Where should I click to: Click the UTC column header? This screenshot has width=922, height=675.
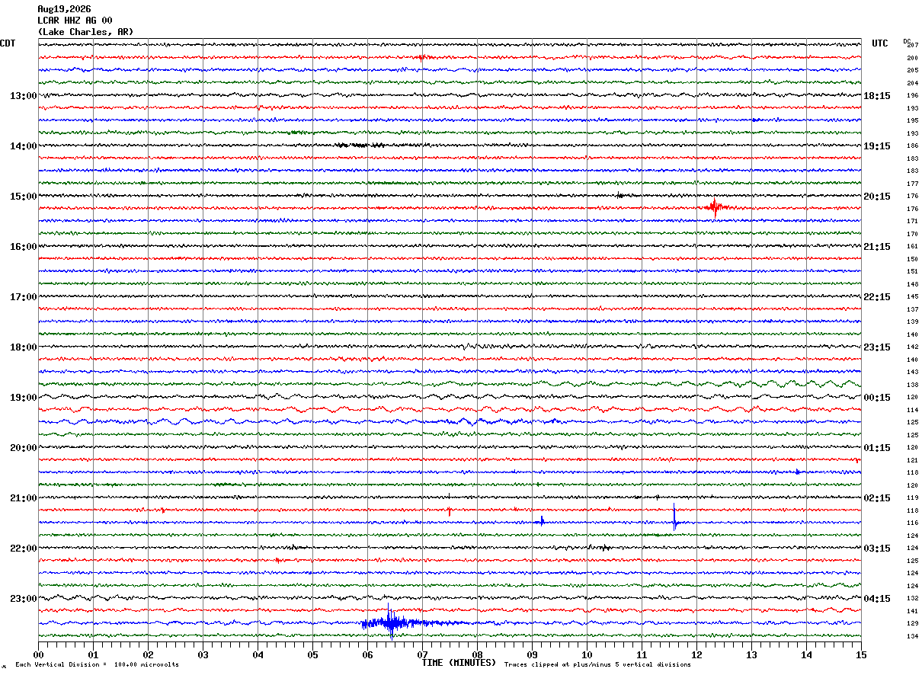tap(880, 43)
